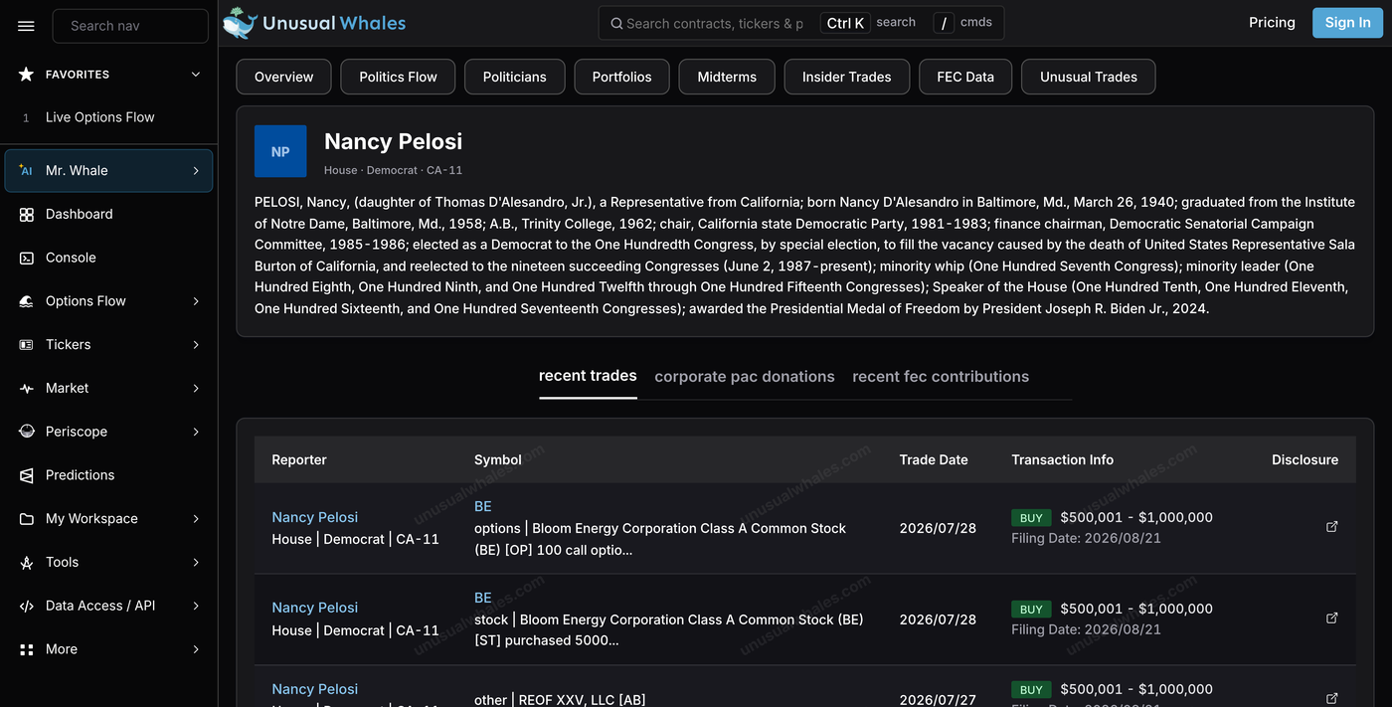
Task: Expand the Market submenu arrow
Action: point(196,389)
